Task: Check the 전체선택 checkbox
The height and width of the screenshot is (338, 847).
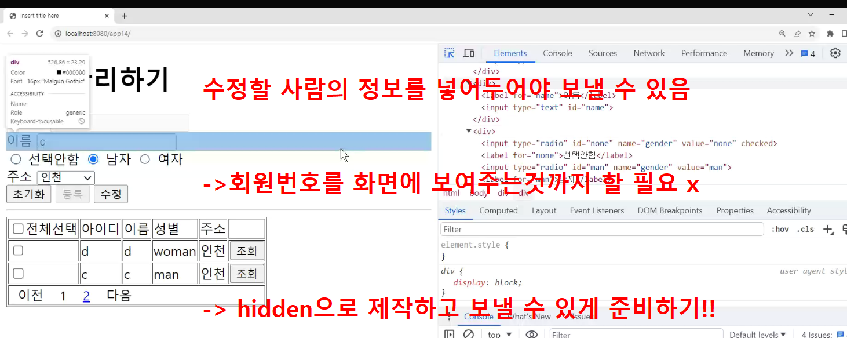Action: pos(18,229)
